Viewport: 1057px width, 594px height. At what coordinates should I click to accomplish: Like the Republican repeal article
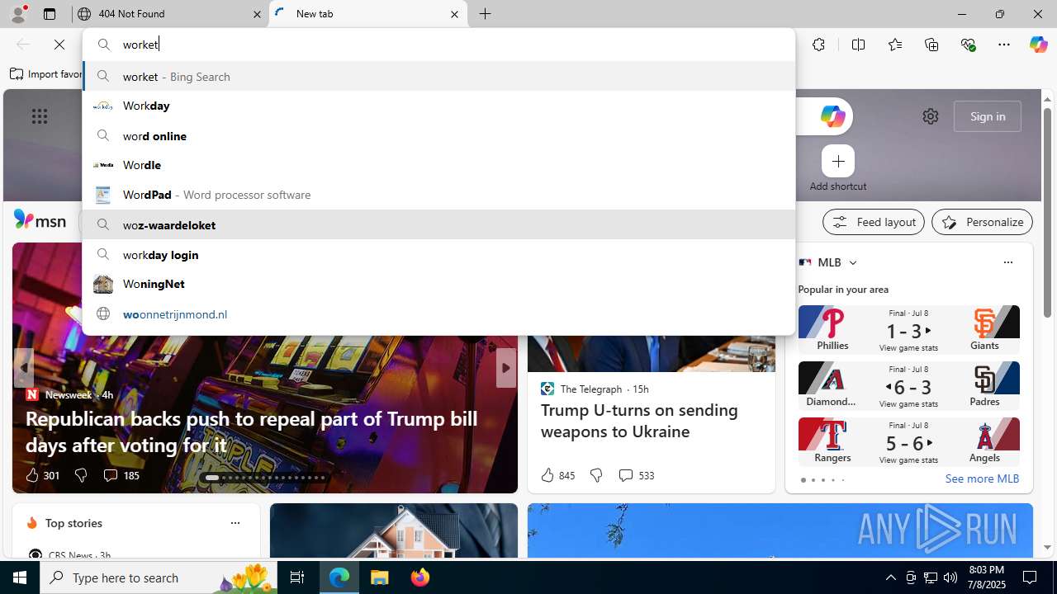(x=41, y=475)
